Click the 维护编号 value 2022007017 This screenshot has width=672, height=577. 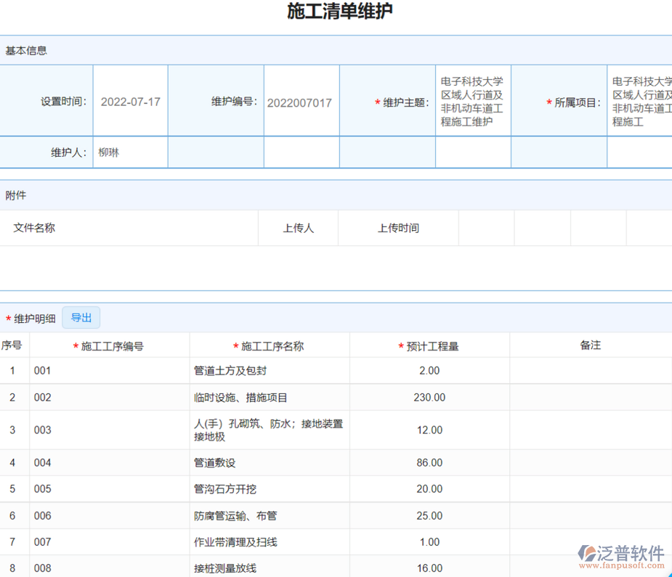pos(301,101)
